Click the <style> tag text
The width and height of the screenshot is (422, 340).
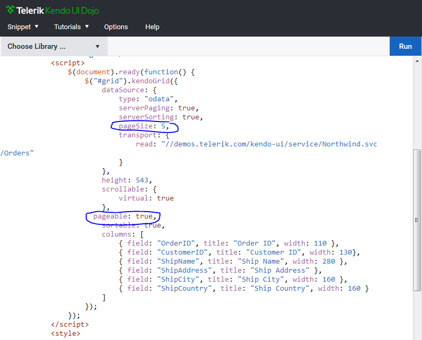(x=66, y=334)
